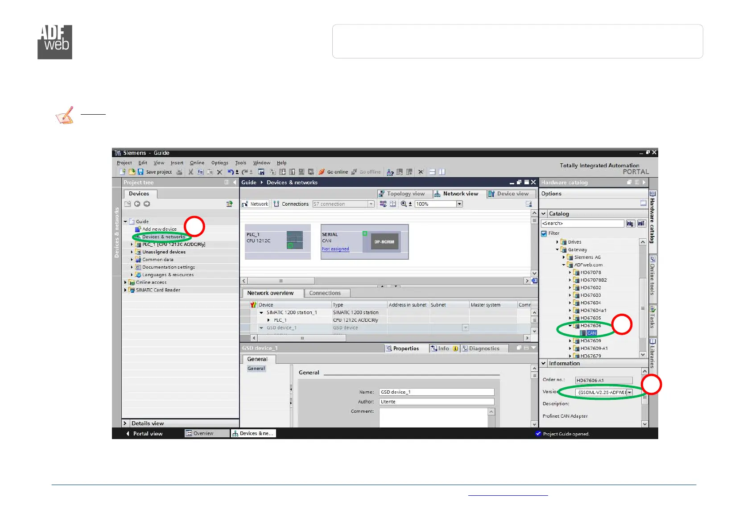
Task: Toggle the Filter checkbox in Catalog
Action: (544, 233)
